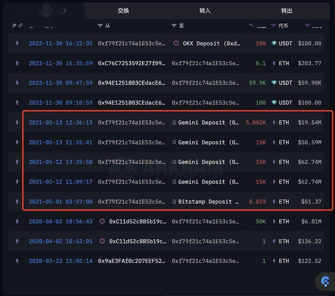The height and width of the screenshot is (296, 335).
Task: Switch to the 转入 tab
Action: pos(205,11)
